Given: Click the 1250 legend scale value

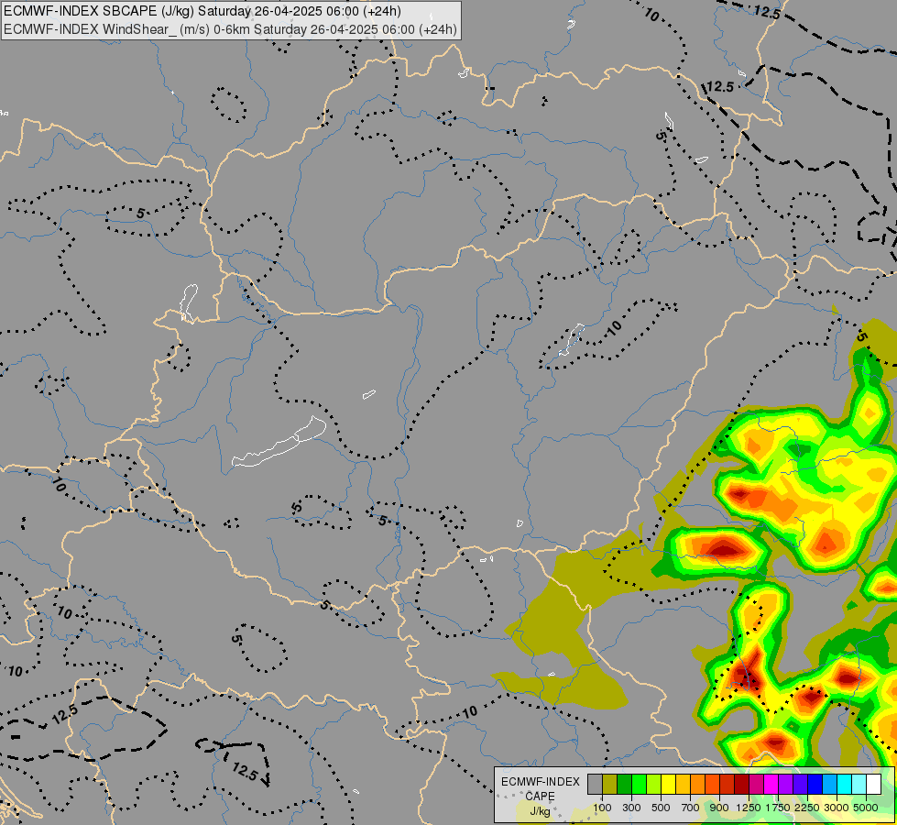Looking at the screenshot, I should 749,808.
